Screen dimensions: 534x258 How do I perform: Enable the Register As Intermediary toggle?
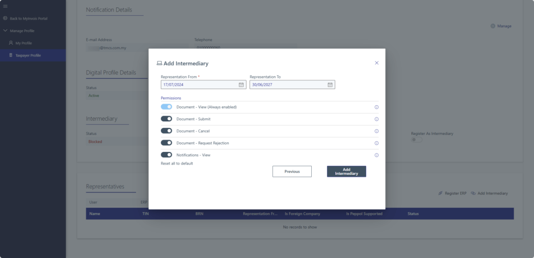click(x=416, y=139)
